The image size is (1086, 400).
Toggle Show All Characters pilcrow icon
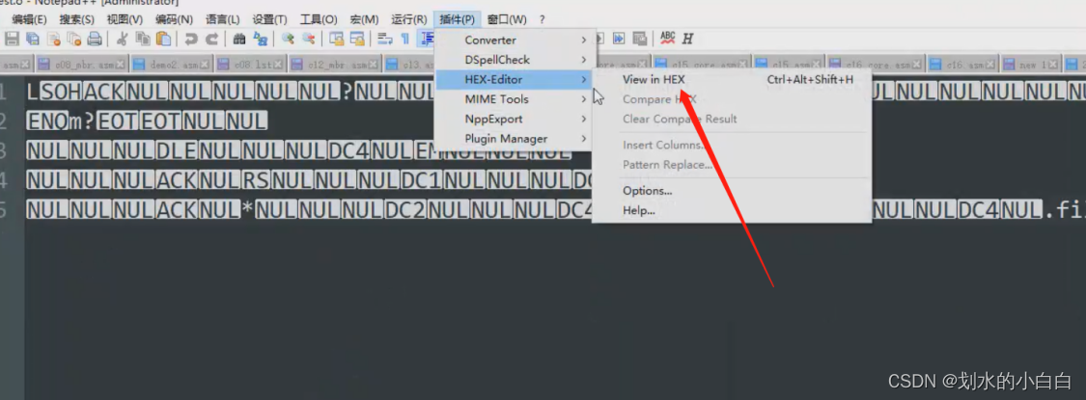tap(404, 39)
